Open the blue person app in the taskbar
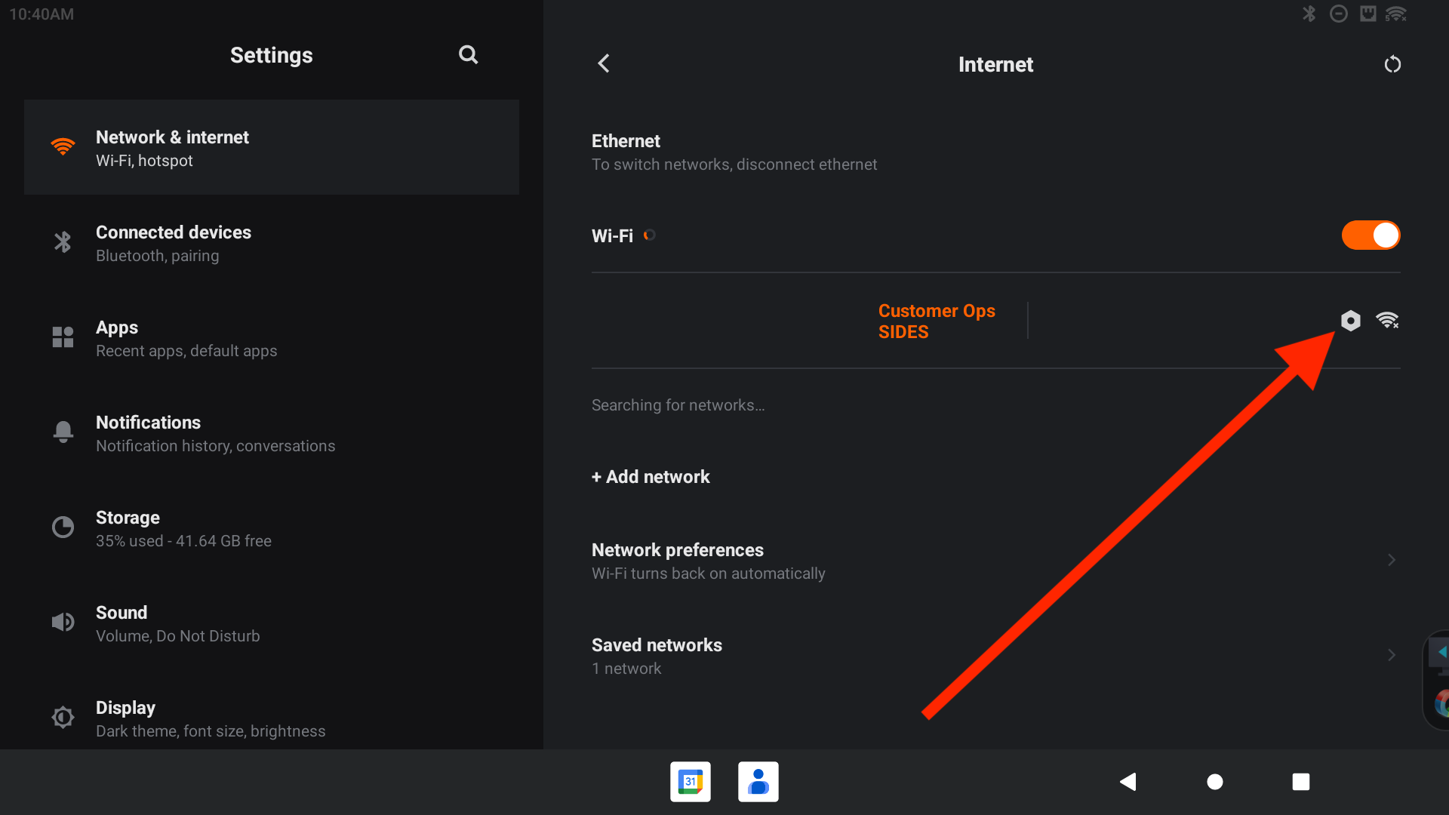Viewport: 1449px width, 815px height. coord(758,782)
